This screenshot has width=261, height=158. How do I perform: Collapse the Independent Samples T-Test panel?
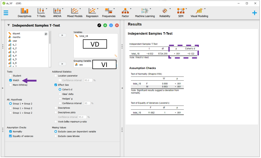tap(9, 25)
